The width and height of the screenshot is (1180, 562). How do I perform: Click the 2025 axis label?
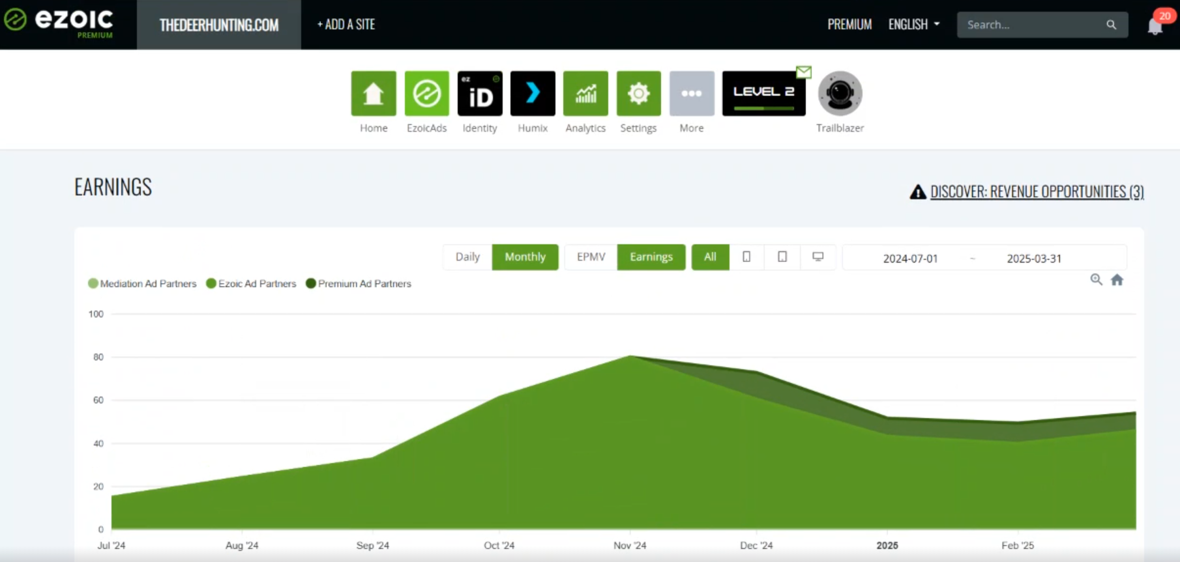pos(887,545)
